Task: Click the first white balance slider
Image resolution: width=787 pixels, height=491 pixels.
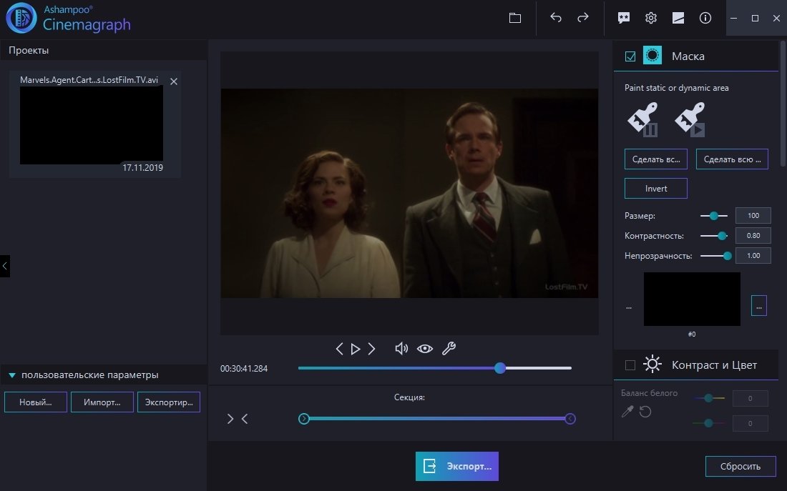Action: click(x=709, y=398)
